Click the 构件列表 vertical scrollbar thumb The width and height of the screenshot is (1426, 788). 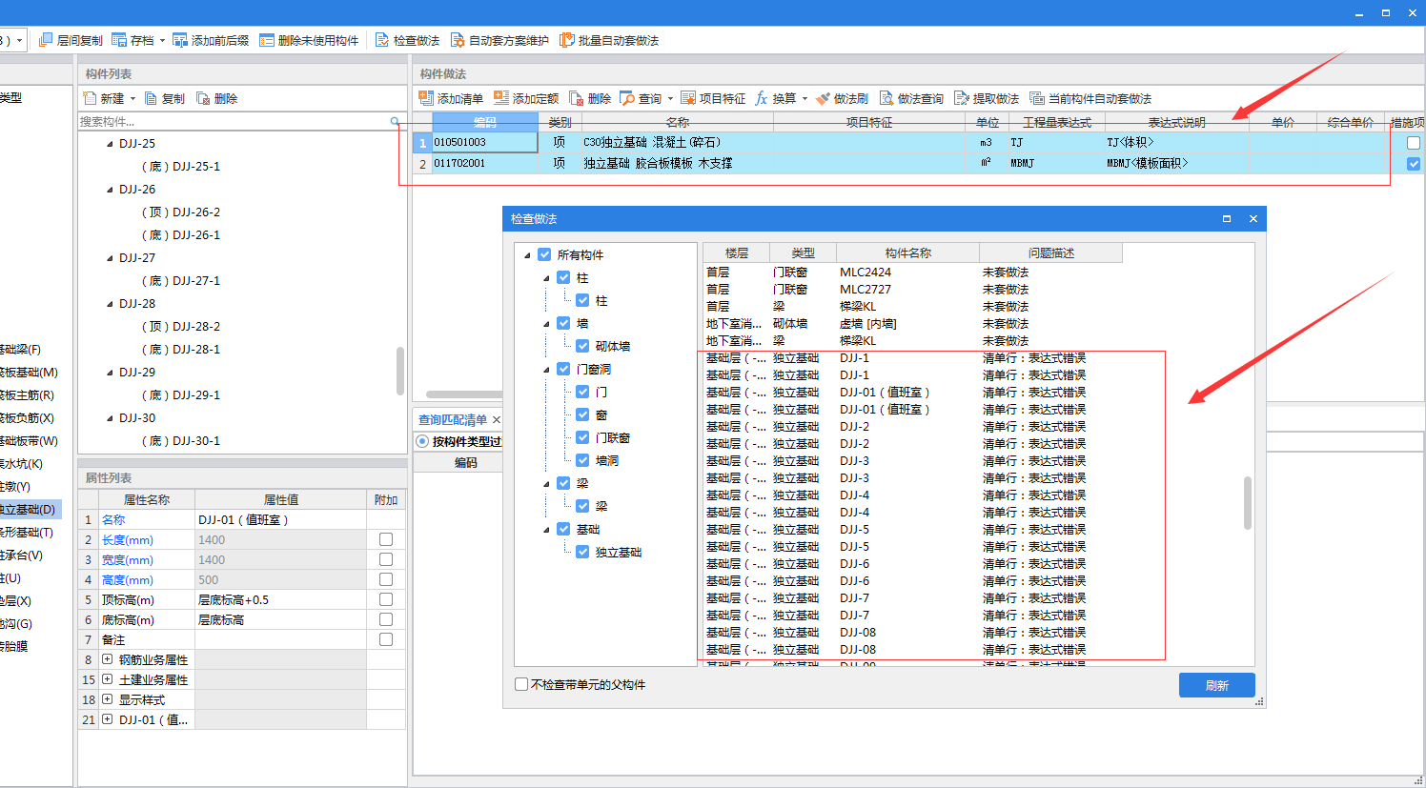(399, 371)
